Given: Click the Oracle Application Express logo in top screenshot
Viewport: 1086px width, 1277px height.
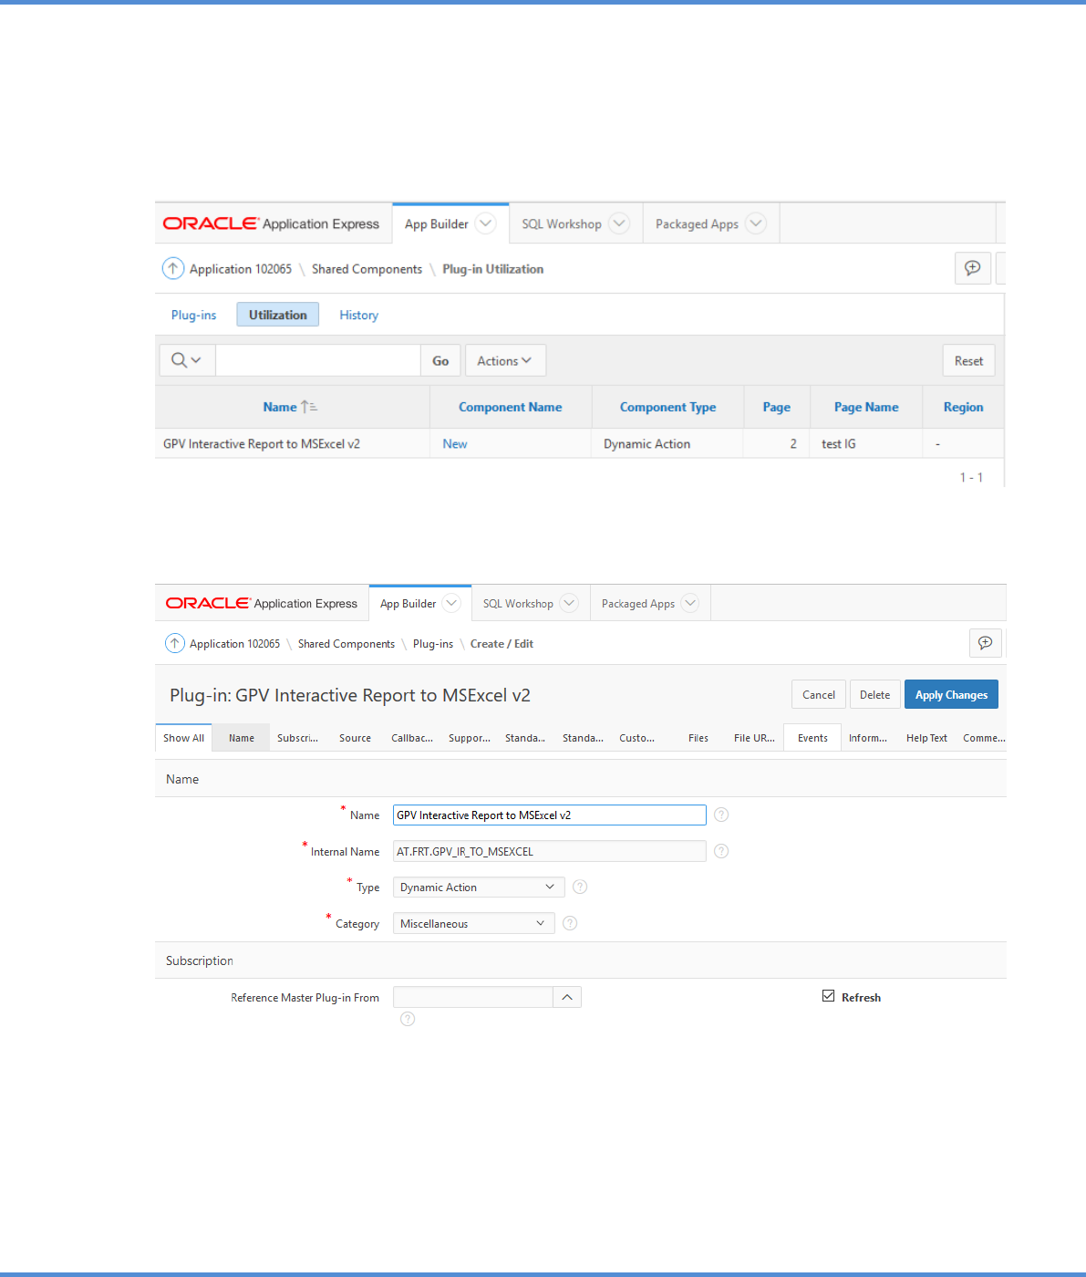Looking at the screenshot, I should [271, 223].
